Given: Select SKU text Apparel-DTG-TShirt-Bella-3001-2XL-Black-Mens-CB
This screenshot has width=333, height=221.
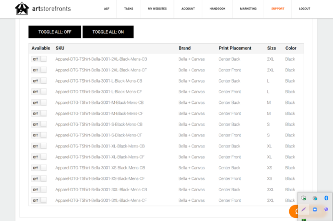Looking at the screenshot, I should 101,59.
